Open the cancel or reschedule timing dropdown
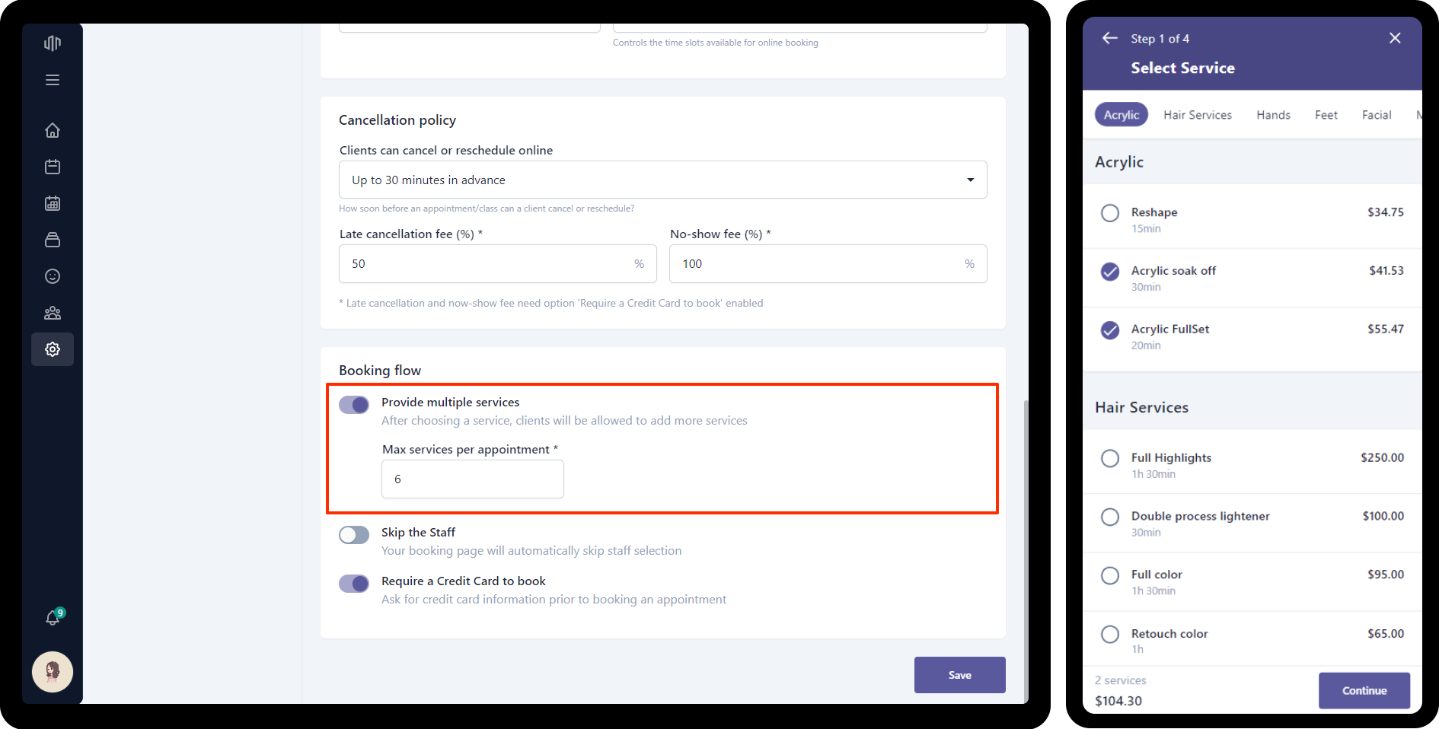 662,180
